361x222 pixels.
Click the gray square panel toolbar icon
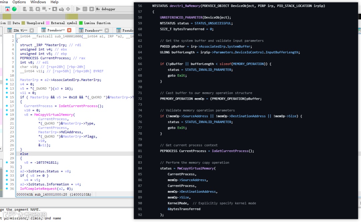coord(54,9)
